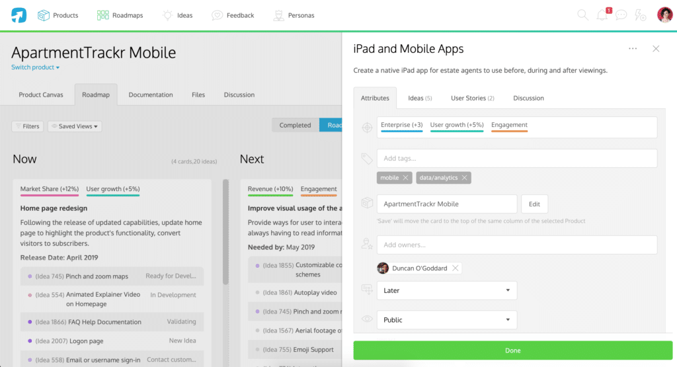Open Products in top navigation
677x367 pixels.
pos(58,16)
